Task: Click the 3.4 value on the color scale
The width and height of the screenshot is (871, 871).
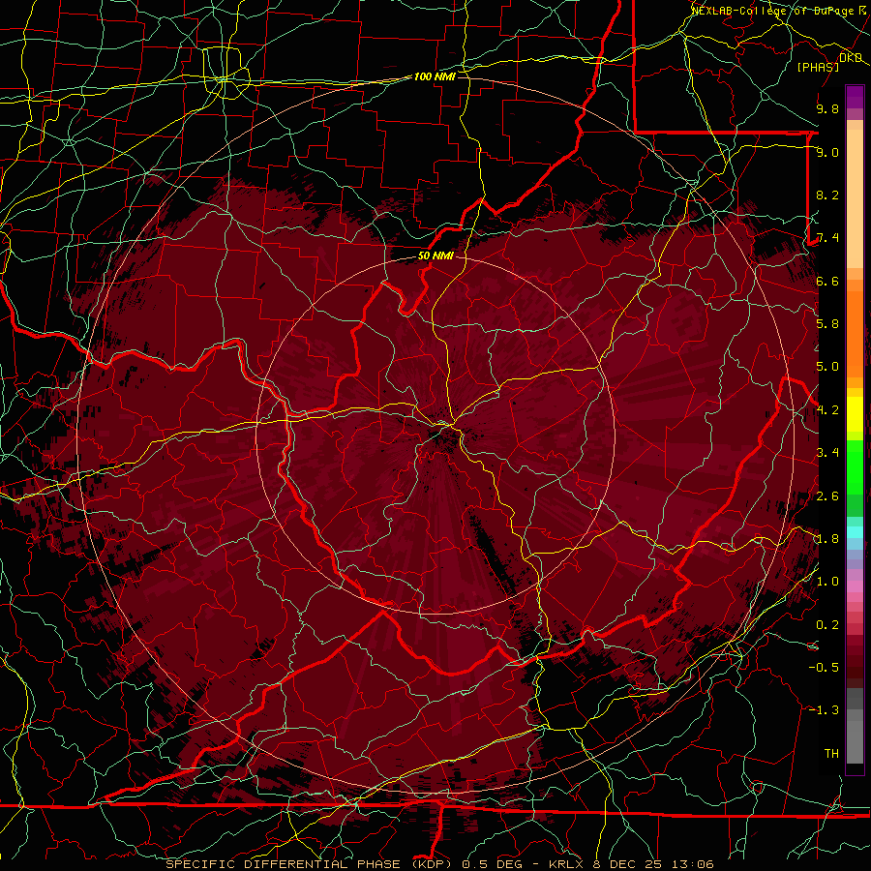Action: pos(827,453)
